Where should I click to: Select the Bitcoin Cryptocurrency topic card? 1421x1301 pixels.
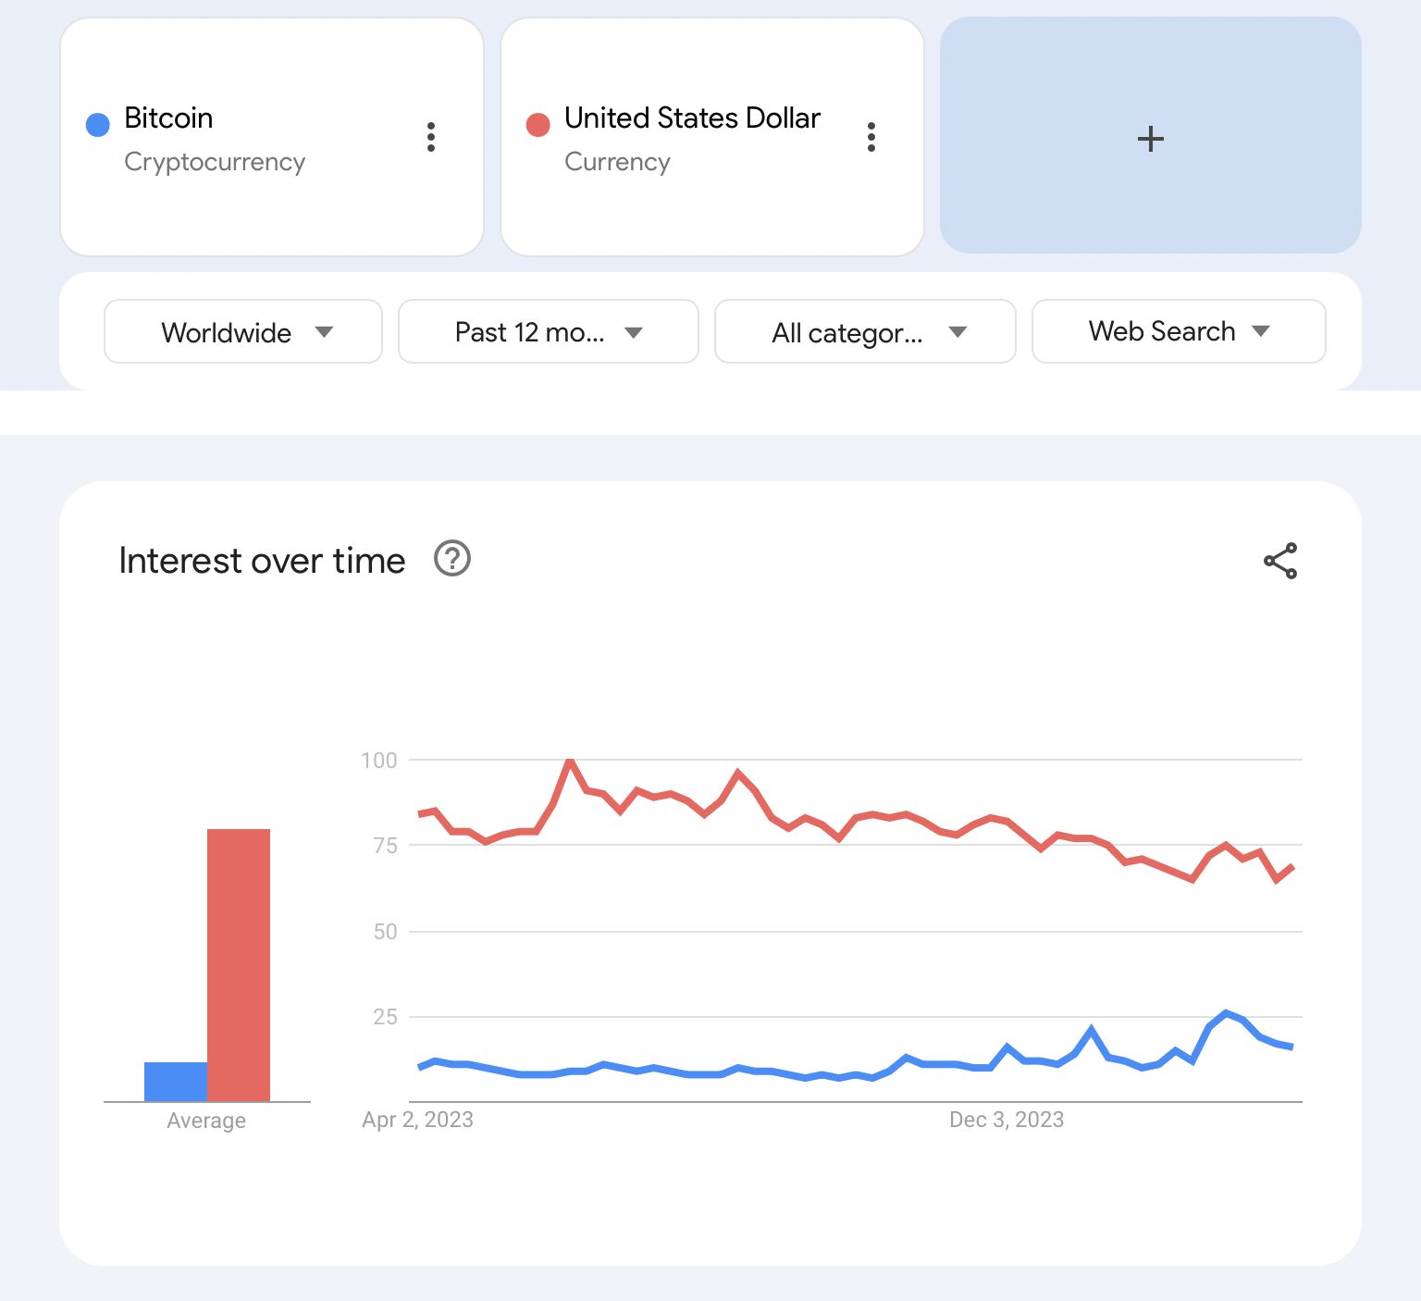(x=271, y=139)
